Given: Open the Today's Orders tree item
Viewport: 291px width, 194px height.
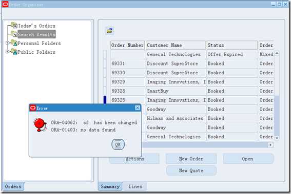Looking at the screenshot, I should click(36, 26).
